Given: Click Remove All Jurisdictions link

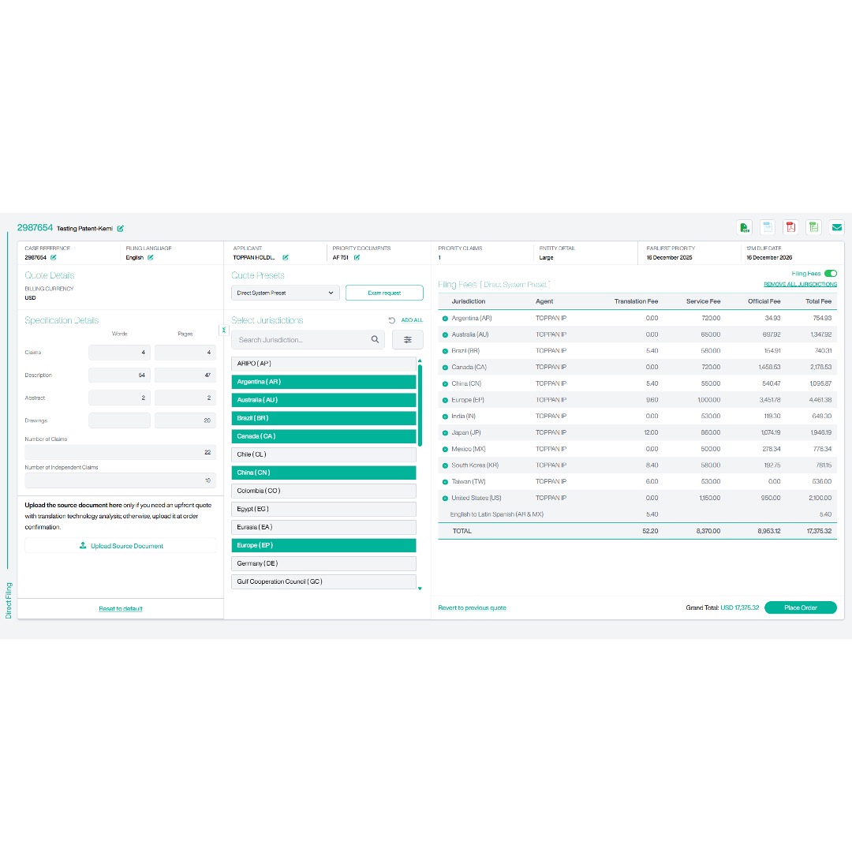Looking at the screenshot, I should click(x=800, y=284).
